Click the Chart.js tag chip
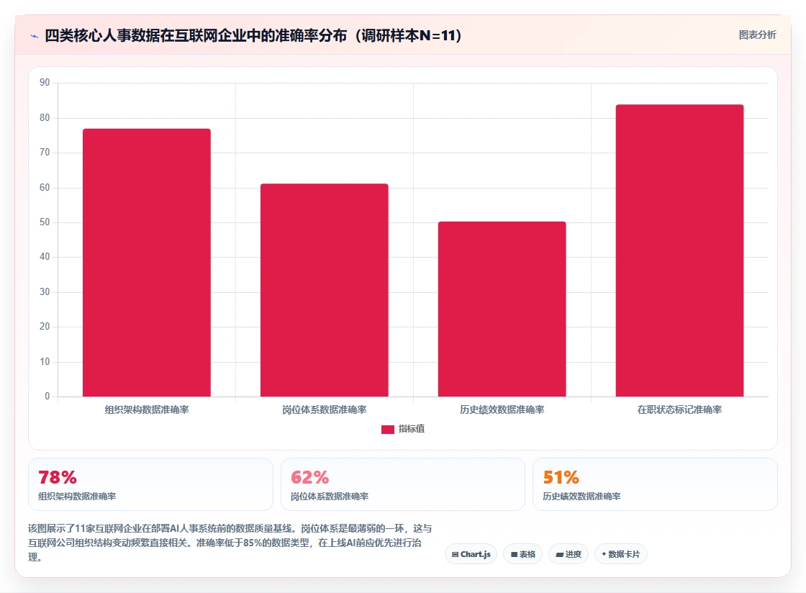The width and height of the screenshot is (806, 593). (x=471, y=554)
